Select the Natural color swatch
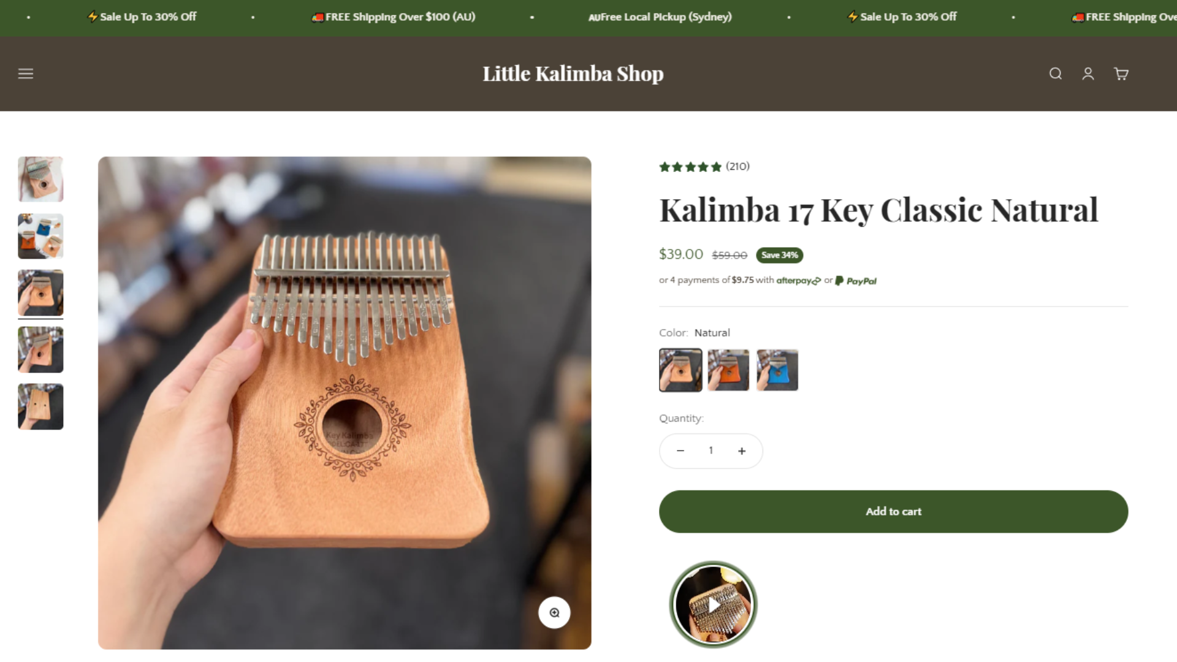 point(680,370)
